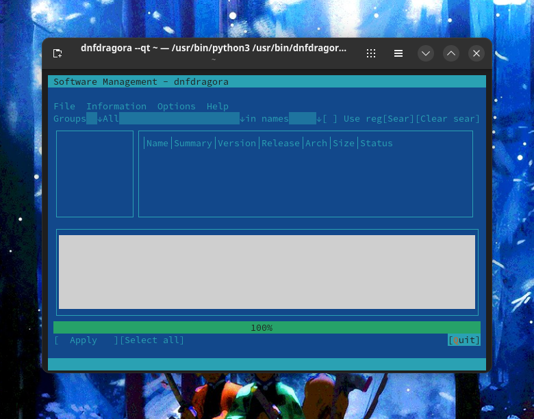Open the Information menu
This screenshot has width=534, height=419.
click(x=116, y=106)
